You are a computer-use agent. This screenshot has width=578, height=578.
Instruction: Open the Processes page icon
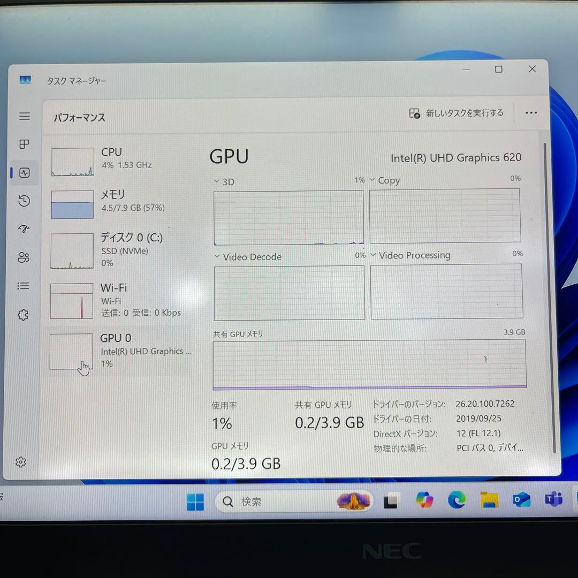tap(24, 144)
